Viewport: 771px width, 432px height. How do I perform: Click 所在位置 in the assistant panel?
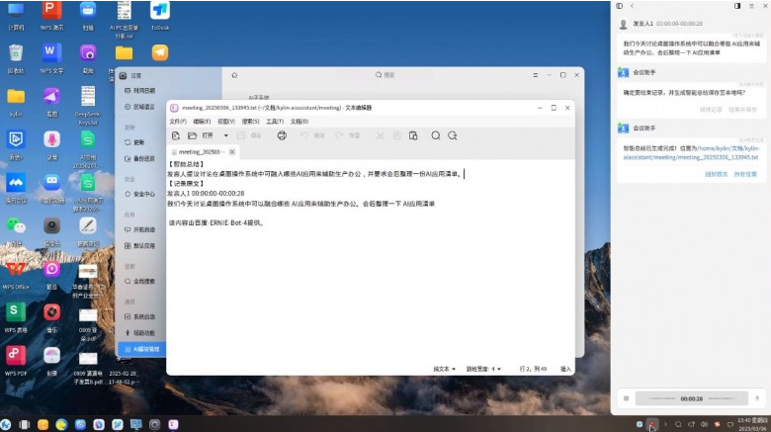click(745, 174)
